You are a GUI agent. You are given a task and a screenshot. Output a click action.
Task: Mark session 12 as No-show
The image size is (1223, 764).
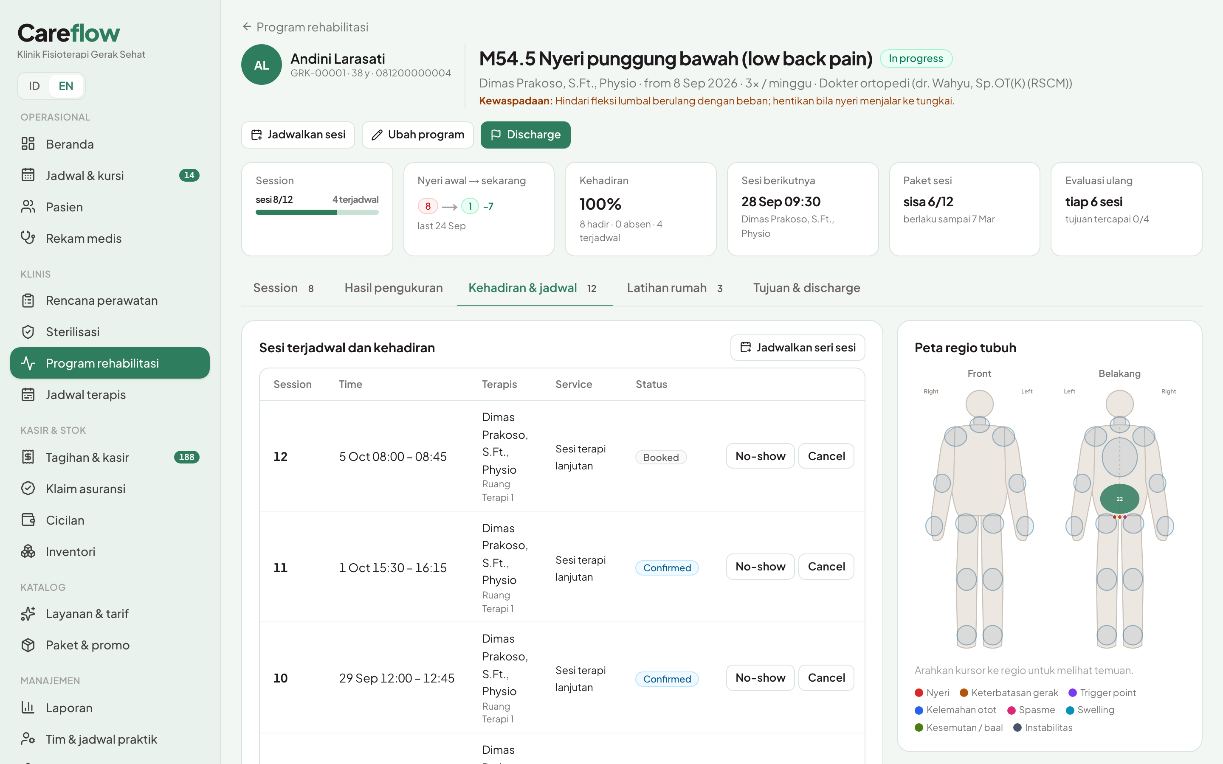point(760,456)
